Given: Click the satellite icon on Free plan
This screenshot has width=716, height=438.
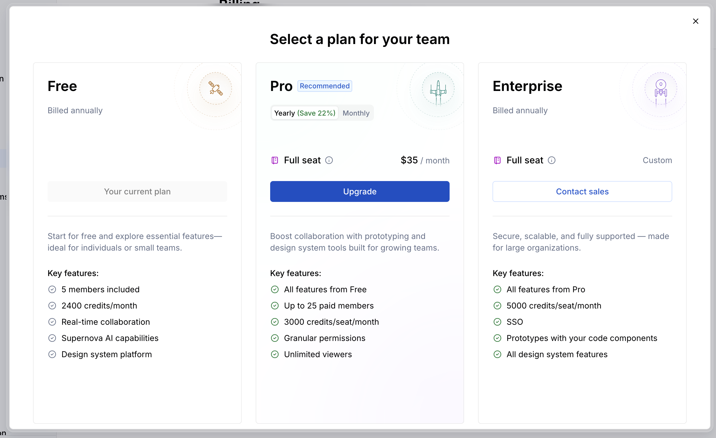Looking at the screenshot, I should tap(216, 88).
